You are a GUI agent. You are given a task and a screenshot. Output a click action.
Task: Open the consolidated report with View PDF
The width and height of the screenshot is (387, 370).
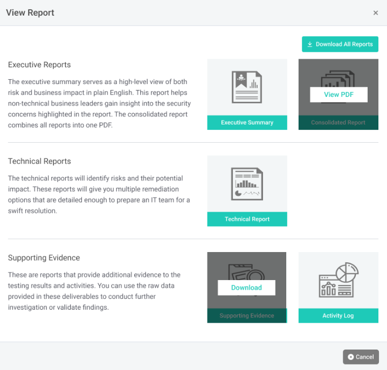coord(338,95)
